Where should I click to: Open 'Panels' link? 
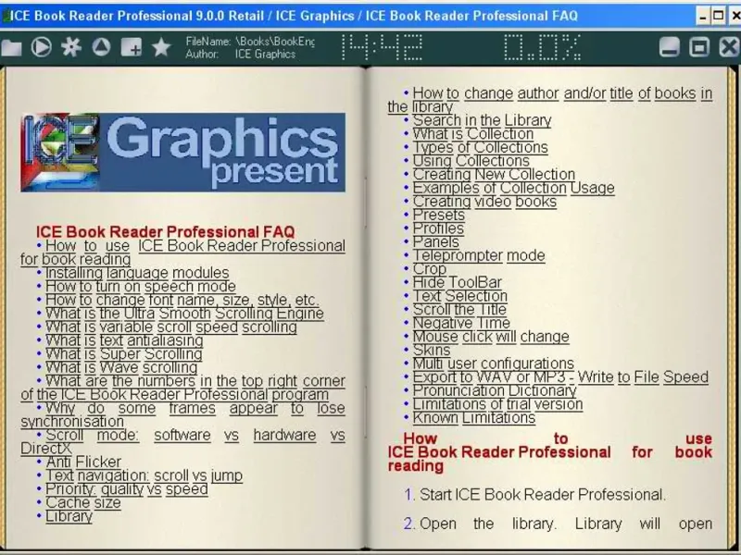coord(435,241)
